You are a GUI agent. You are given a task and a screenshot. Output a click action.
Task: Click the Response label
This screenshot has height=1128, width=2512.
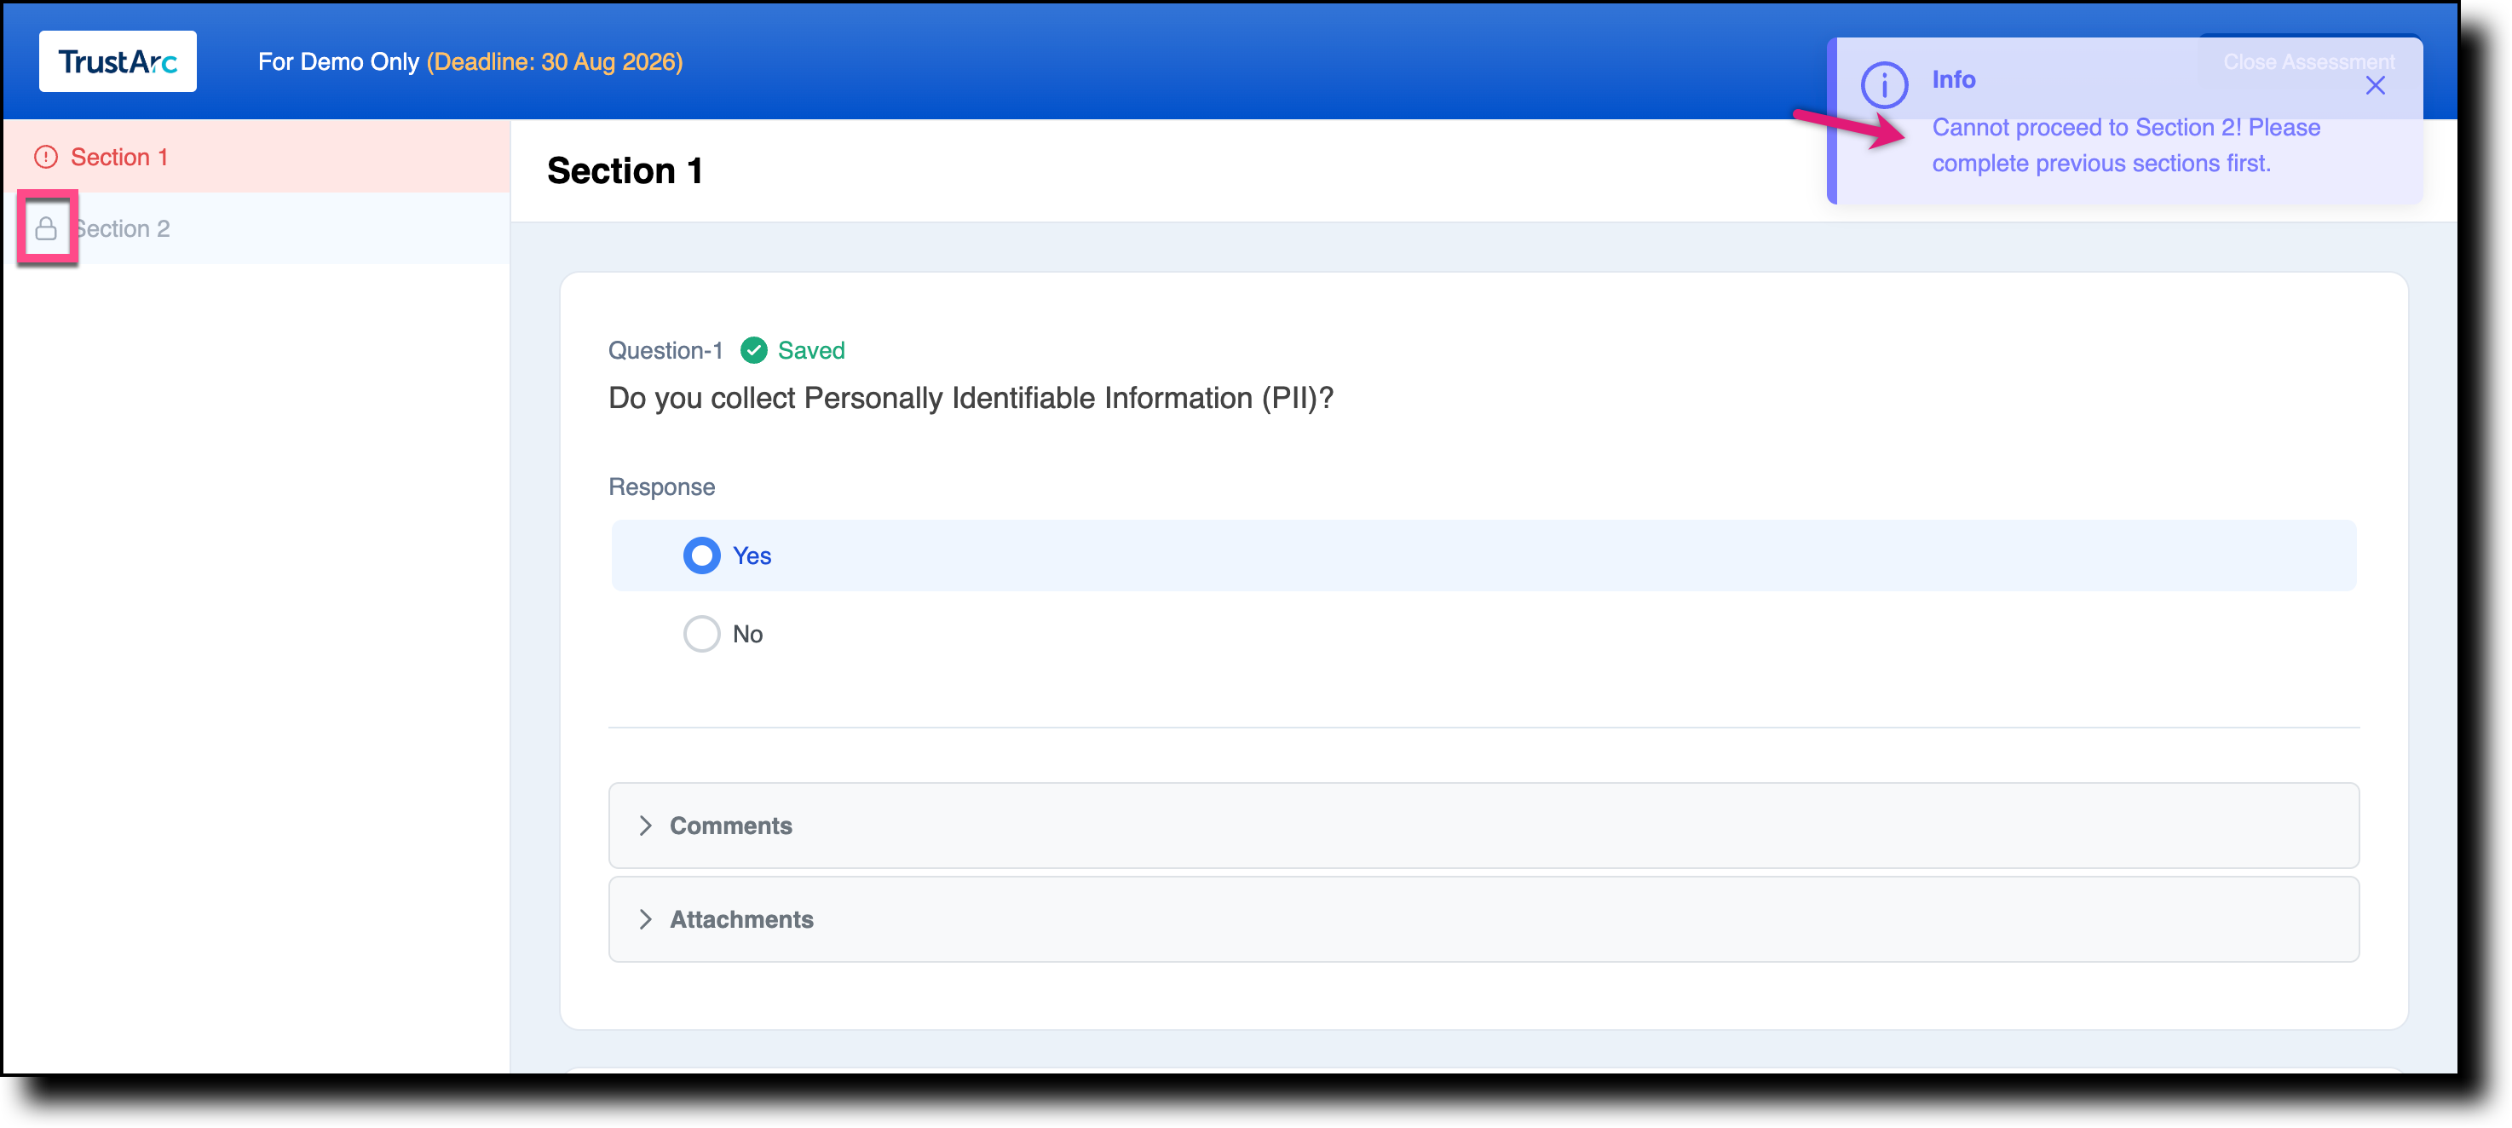pyautogui.click(x=661, y=486)
